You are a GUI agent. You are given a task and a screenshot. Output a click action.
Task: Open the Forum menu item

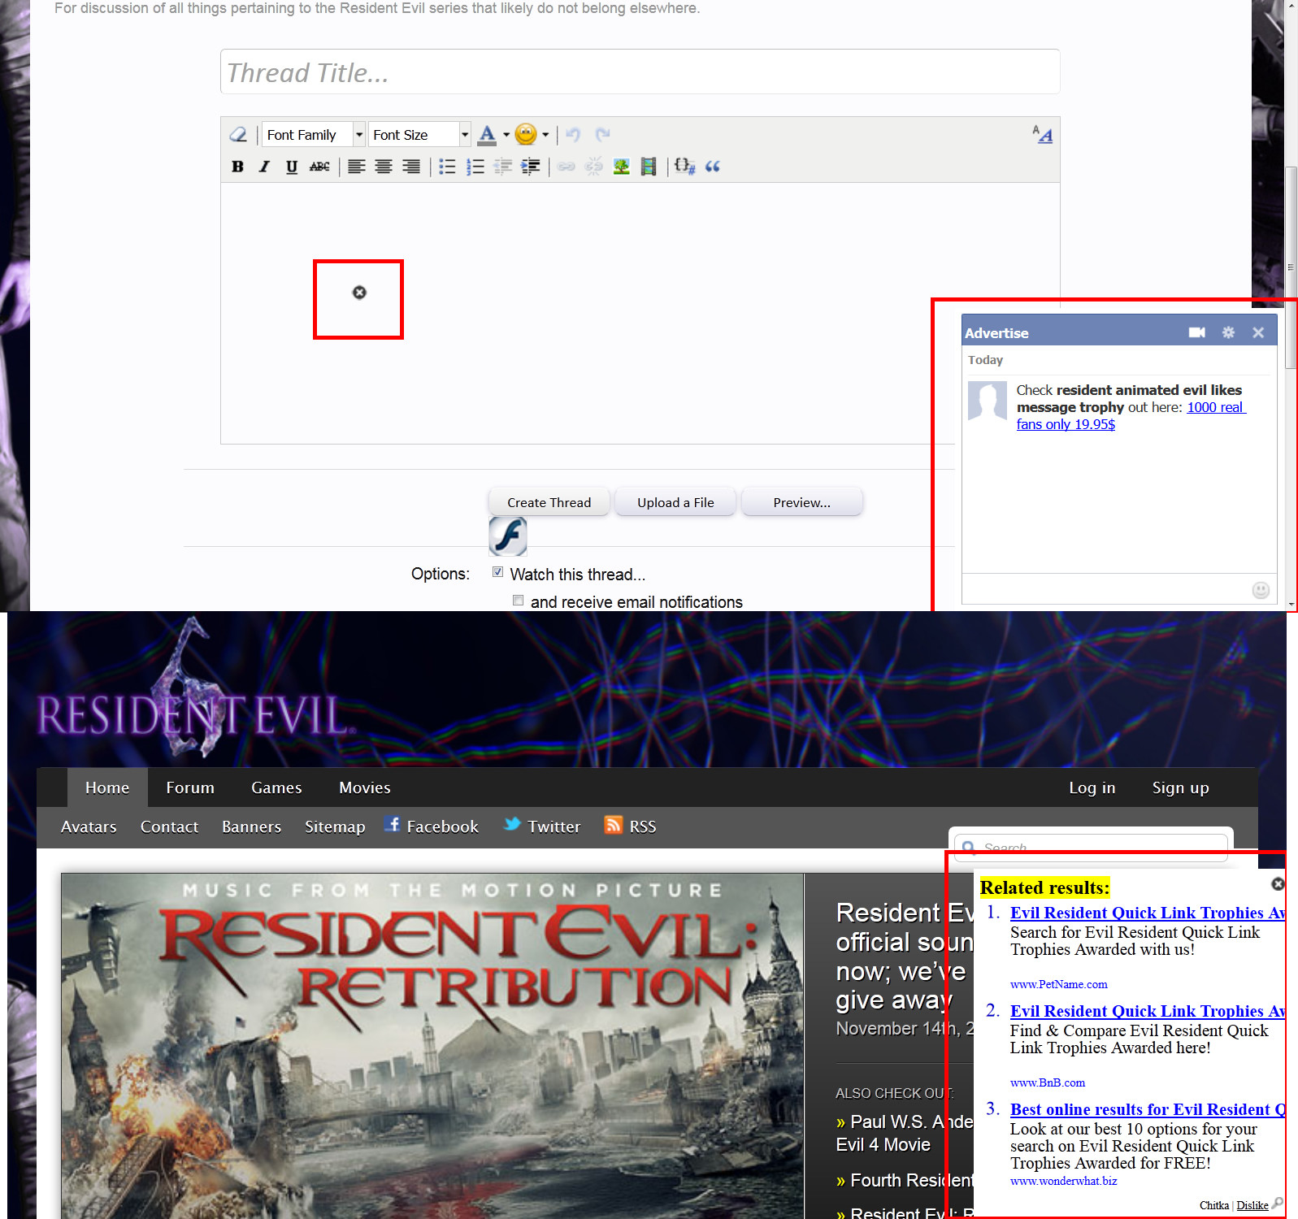[190, 787]
